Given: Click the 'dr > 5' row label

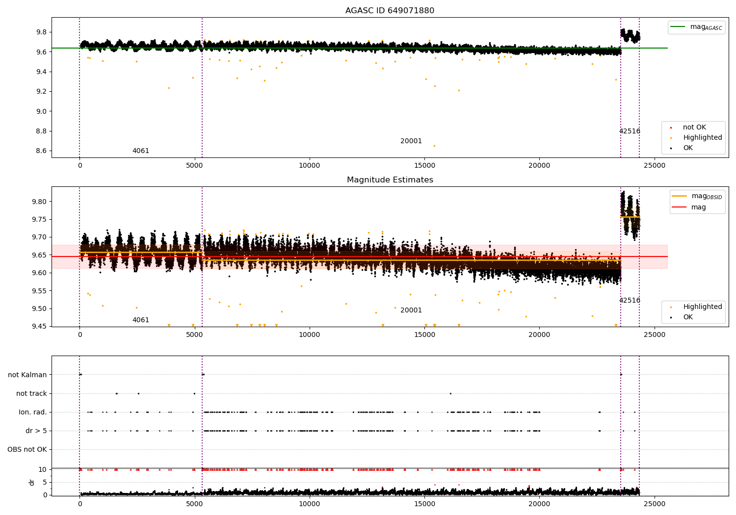Looking at the screenshot, I should (36, 431).
